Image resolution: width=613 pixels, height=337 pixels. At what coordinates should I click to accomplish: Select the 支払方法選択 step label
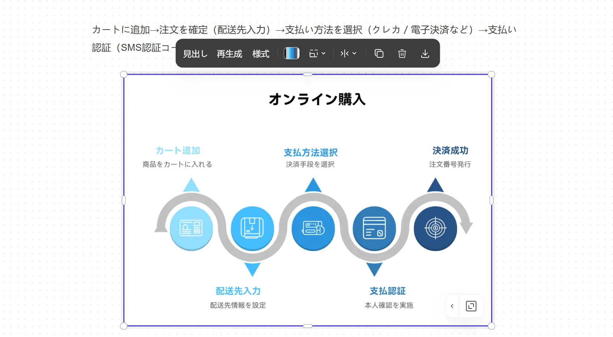310,152
